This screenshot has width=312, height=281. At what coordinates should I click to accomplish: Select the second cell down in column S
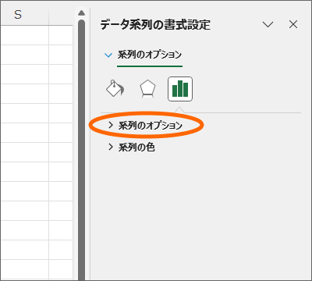pos(24,55)
